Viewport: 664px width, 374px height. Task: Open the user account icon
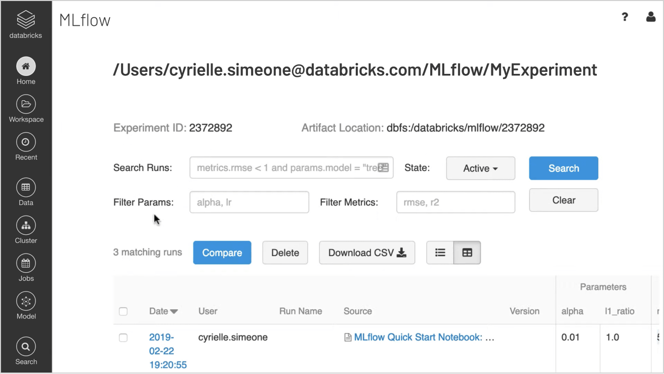(651, 17)
